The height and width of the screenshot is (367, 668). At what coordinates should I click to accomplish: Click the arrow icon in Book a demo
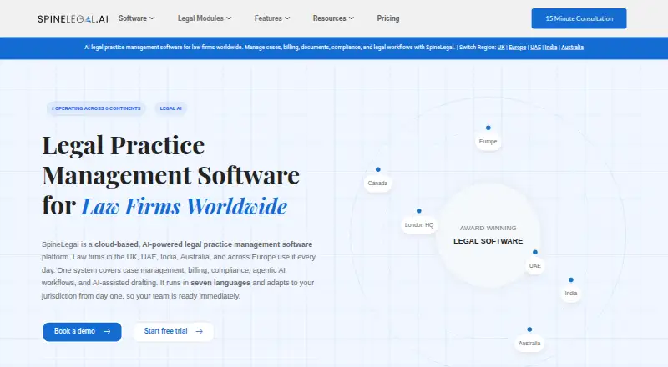click(x=107, y=331)
